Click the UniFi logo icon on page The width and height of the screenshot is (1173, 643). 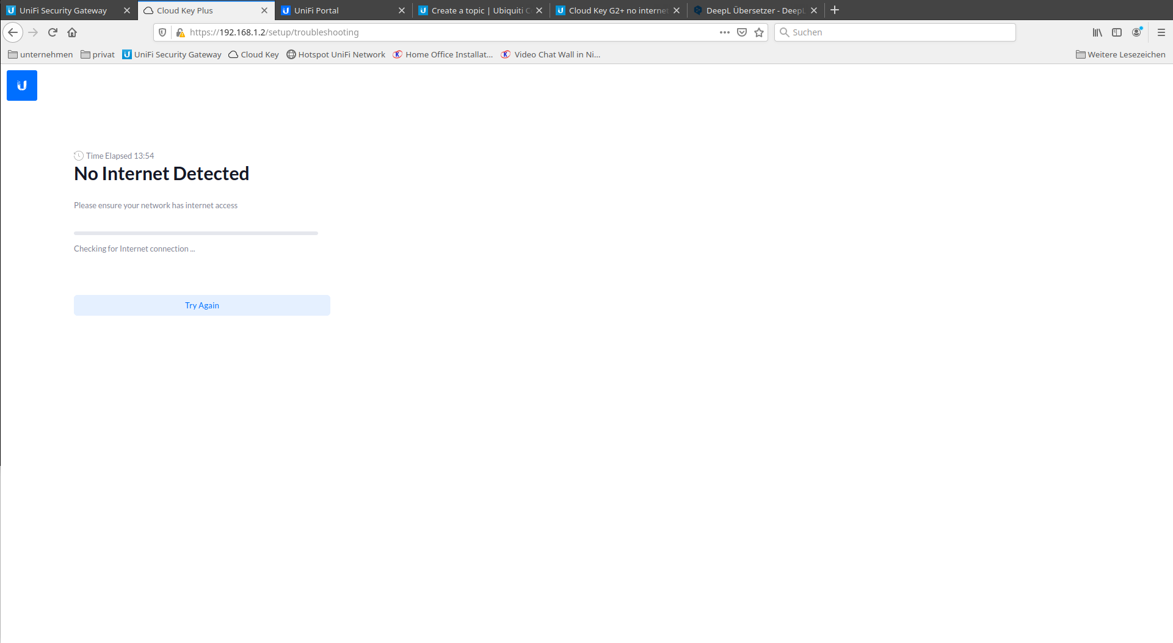click(x=22, y=85)
